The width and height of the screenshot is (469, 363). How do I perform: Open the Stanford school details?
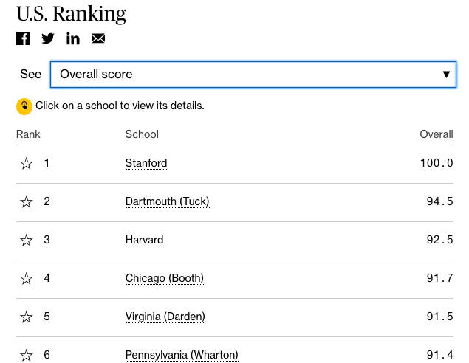click(146, 163)
